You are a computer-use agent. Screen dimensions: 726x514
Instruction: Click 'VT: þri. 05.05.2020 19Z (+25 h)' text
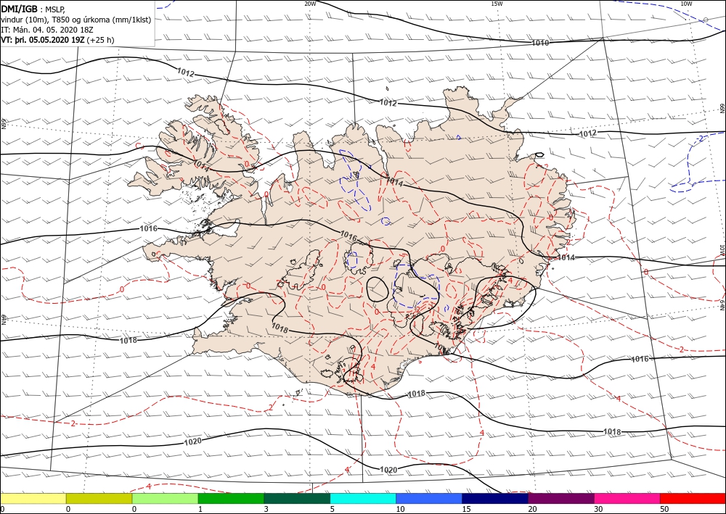(57, 40)
